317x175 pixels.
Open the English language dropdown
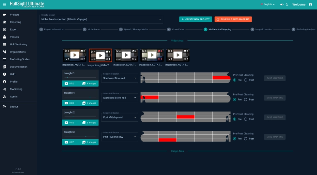click(x=268, y=4)
